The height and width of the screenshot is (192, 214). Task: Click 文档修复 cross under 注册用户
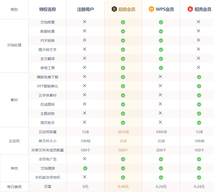(x=85, y=22)
